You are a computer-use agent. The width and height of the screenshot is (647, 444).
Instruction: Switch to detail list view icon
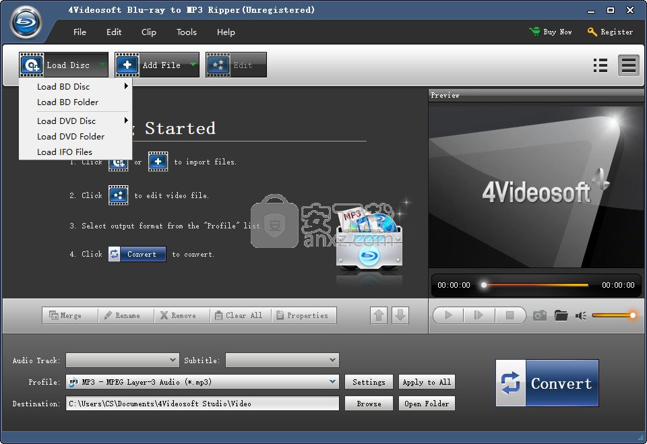(628, 65)
